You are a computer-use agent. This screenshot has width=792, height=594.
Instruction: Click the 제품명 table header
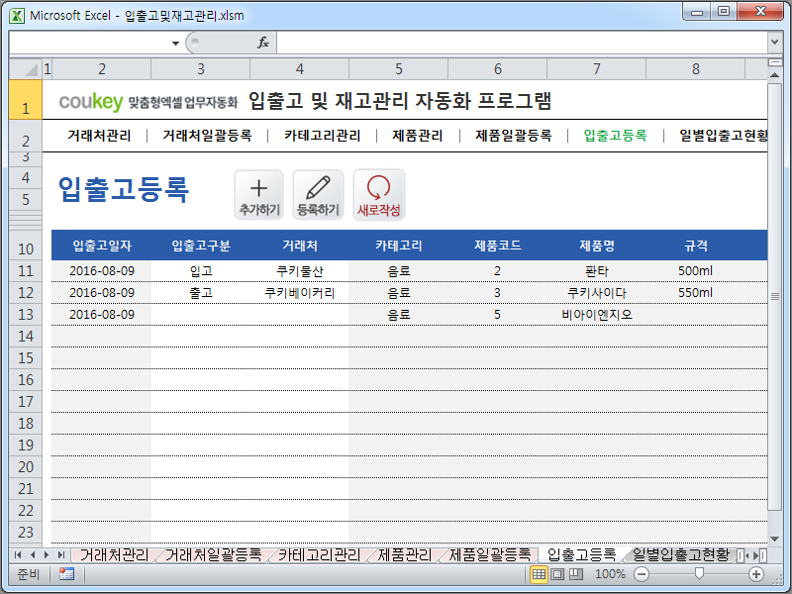point(597,246)
